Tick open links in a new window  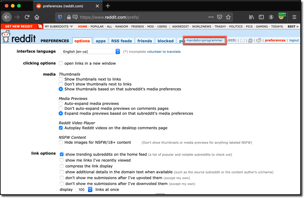coord(61,63)
